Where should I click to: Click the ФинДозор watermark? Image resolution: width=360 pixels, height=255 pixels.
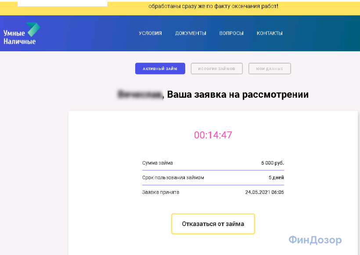coord(315,240)
